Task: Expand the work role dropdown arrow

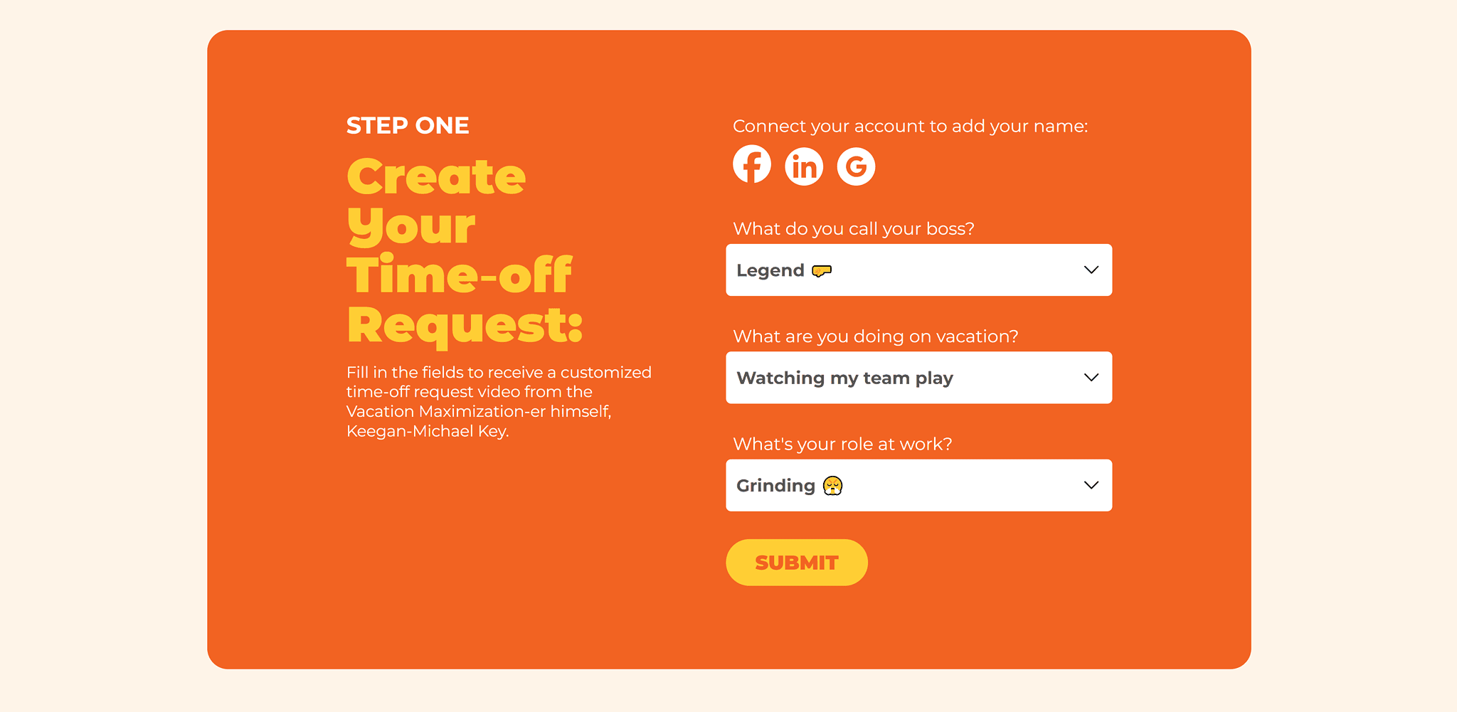Action: tap(1091, 485)
